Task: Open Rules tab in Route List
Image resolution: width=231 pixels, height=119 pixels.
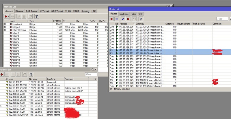Action: click(x=133, y=14)
